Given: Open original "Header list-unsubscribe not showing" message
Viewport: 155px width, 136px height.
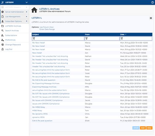Looking at the screenshot, I should (x=48, y=66).
